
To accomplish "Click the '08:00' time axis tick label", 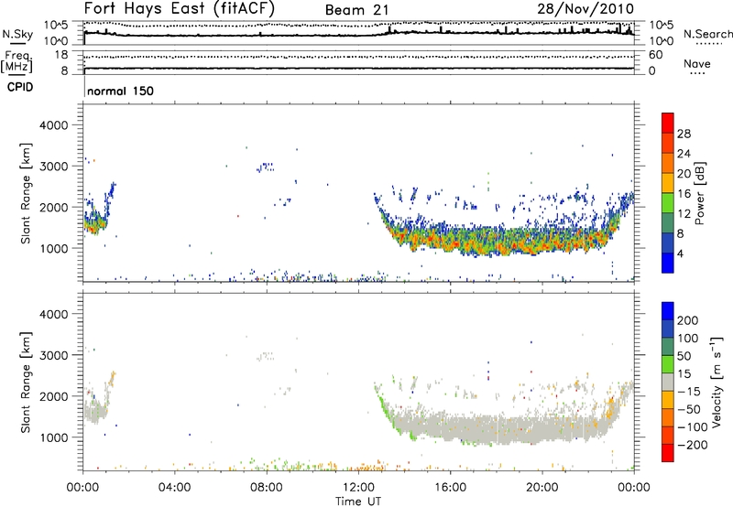I will coord(267,488).
